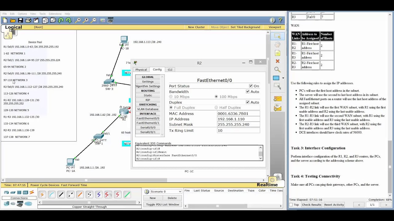394x221 pixels.
Task: Select the Routers device category
Action: point(6,192)
